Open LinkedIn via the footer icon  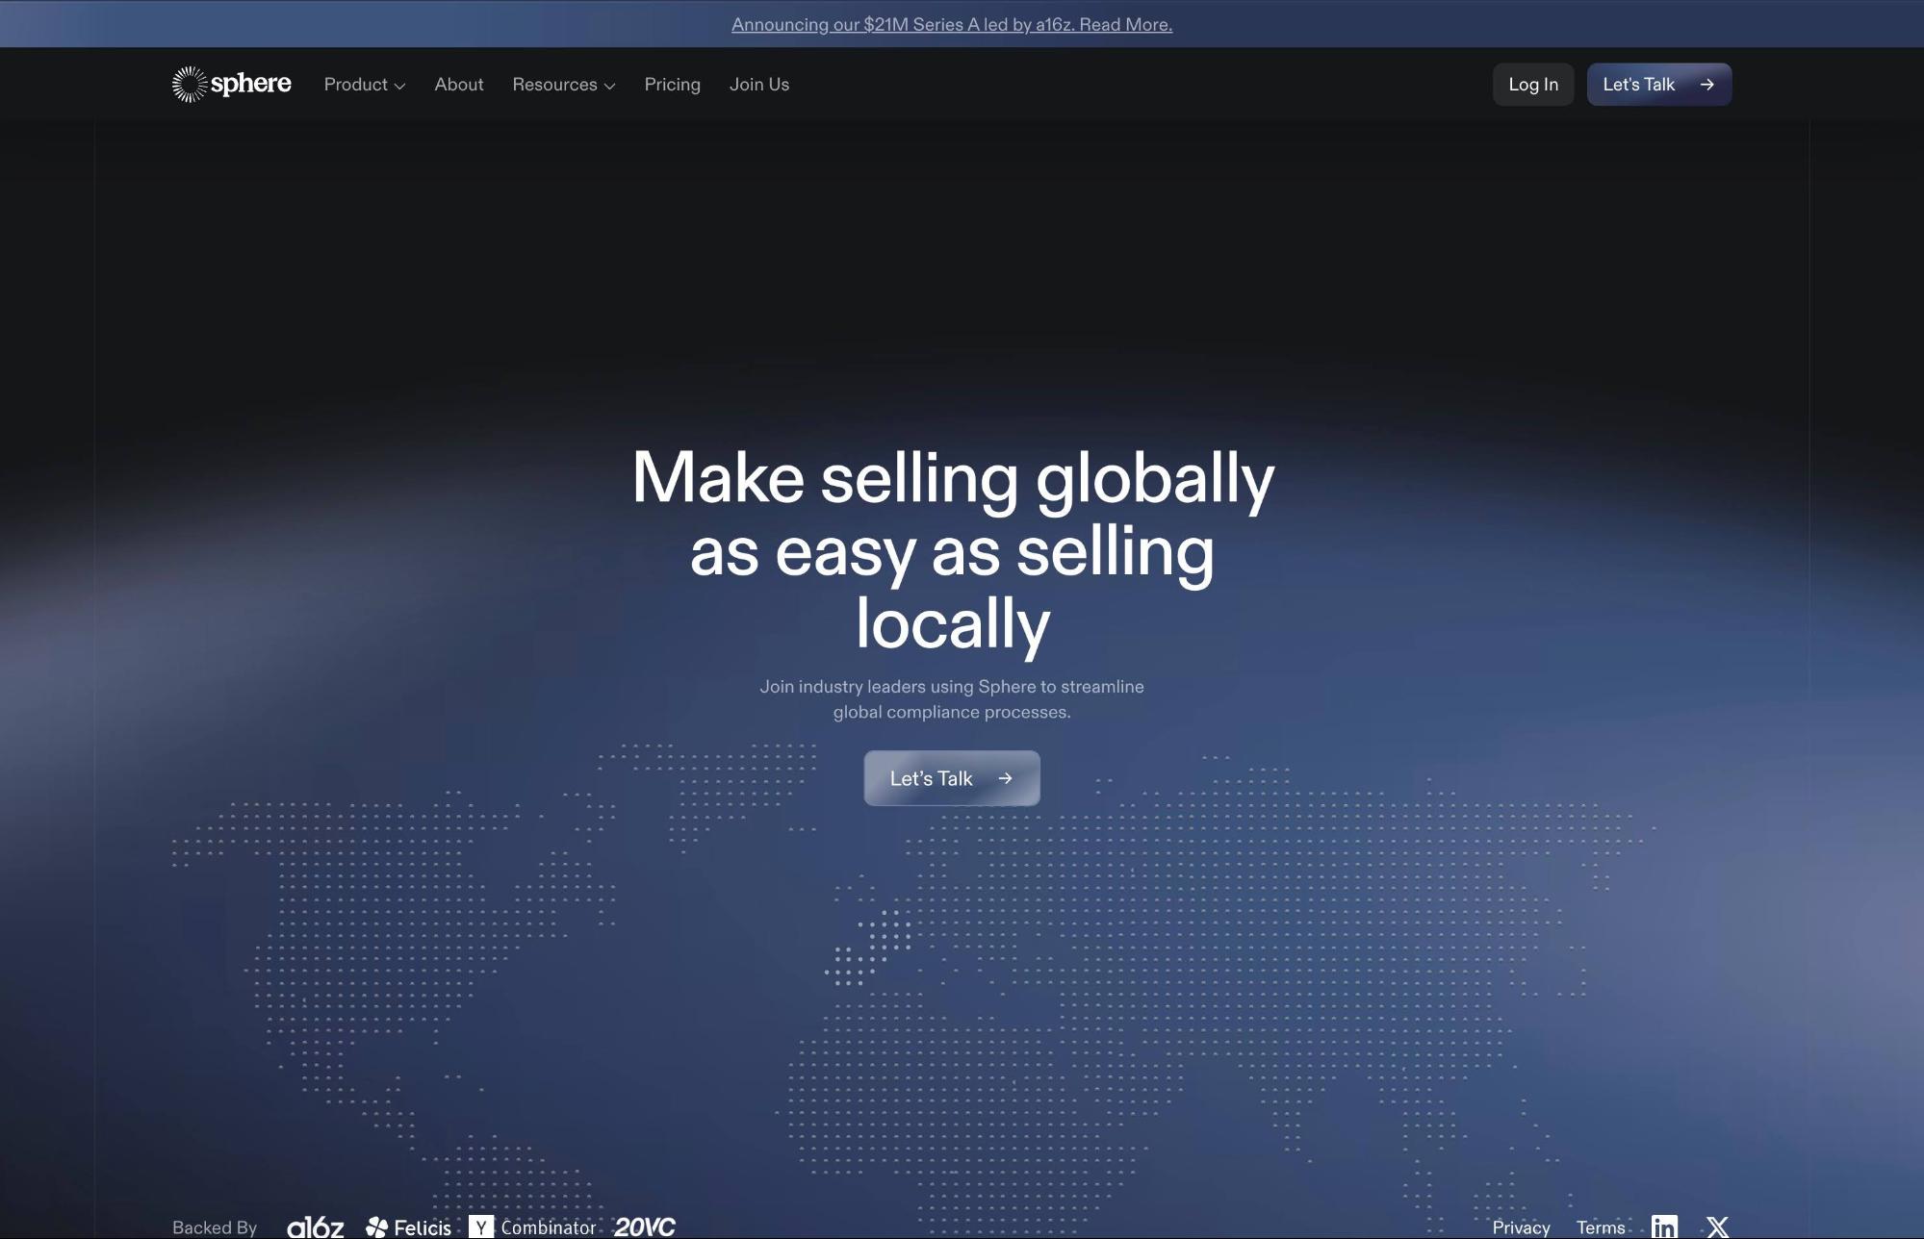1663,1226
